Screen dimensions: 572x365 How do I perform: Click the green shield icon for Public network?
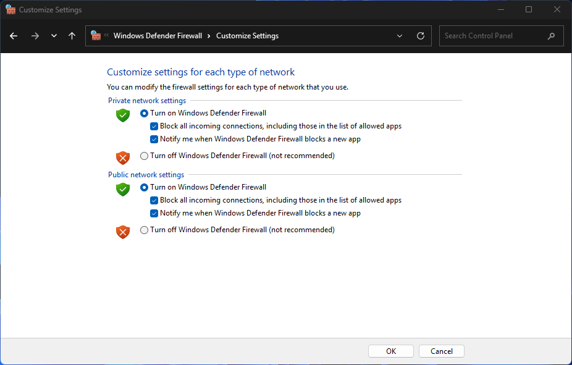coord(122,190)
